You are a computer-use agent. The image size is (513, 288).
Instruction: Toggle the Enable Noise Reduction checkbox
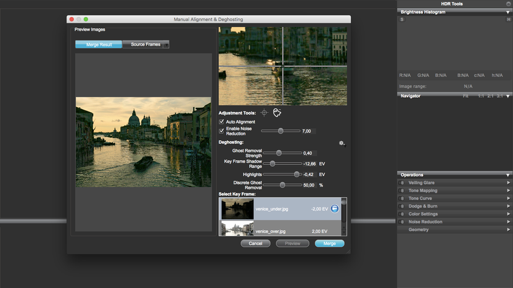pyautogui.click(x=221, y=131)
